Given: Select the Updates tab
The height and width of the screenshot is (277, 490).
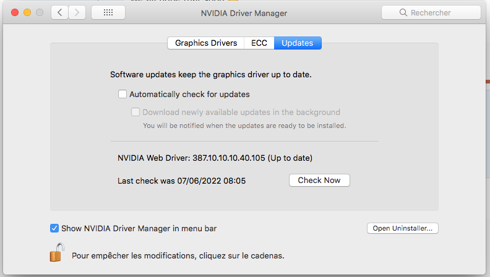Looking at the screenshot, I should coord(298,43).
